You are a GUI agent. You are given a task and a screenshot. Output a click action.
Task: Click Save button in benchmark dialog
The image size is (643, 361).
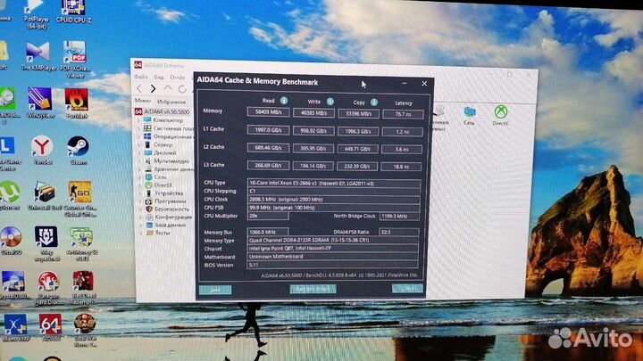[x=215, y=290]
